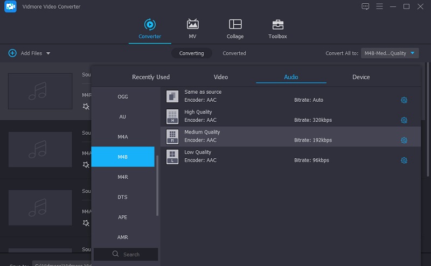
Task: Open the Recently Used tab
Action: pos(151,77)
